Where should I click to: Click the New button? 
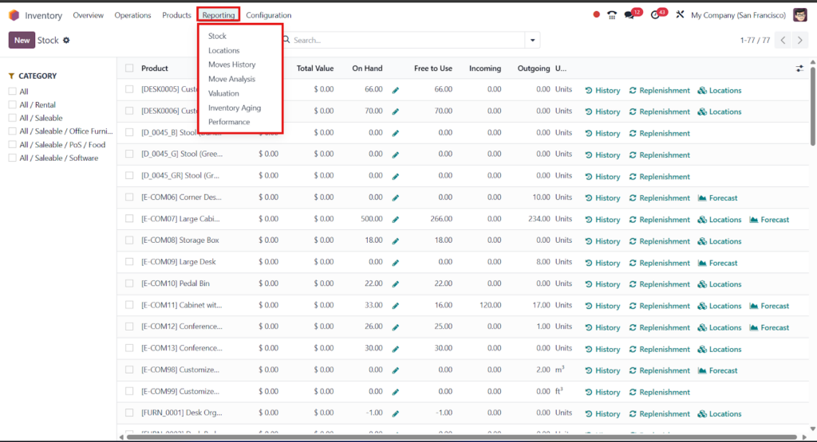tap(22, 40)
